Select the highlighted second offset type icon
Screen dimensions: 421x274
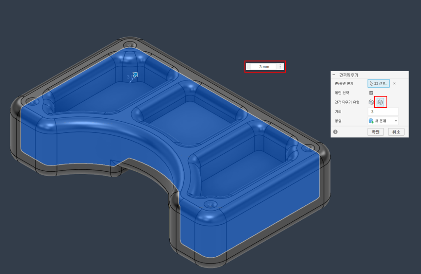pos(380,102)
